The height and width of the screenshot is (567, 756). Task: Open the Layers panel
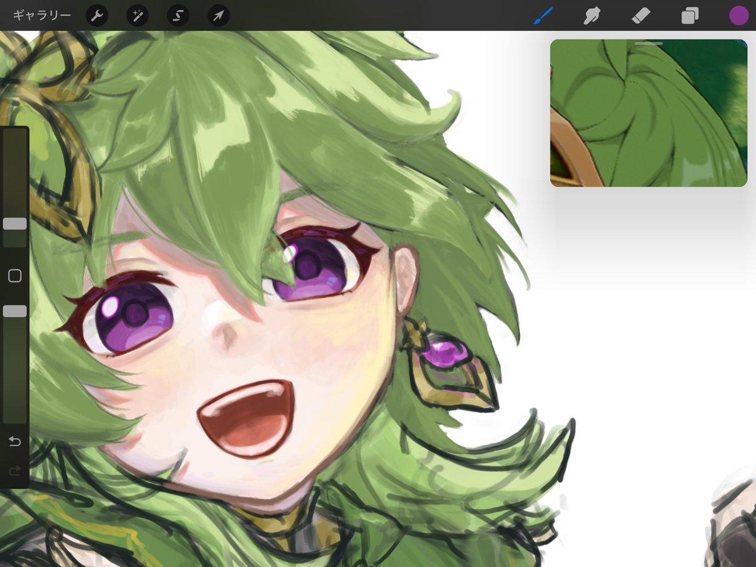[x=690, y=16]
